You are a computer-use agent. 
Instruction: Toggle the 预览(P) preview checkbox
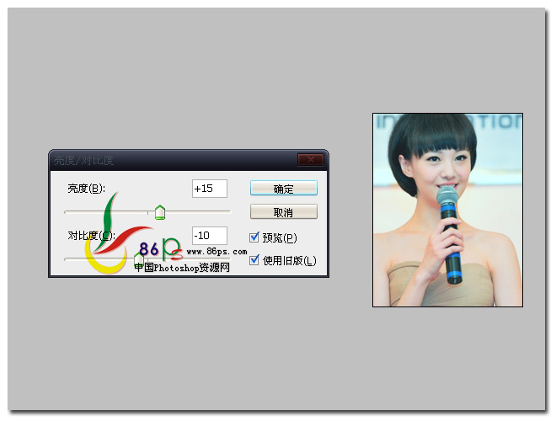(254, 237)
